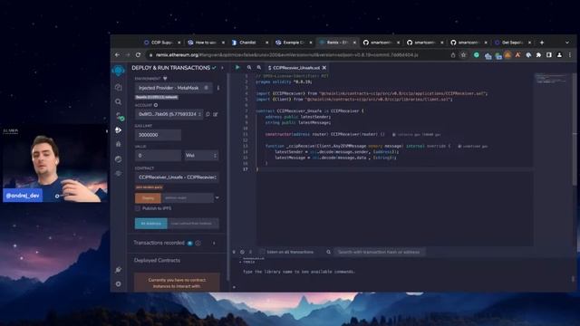
Task: Open the Account address dropdown
Action: click(x=169, y=114)
